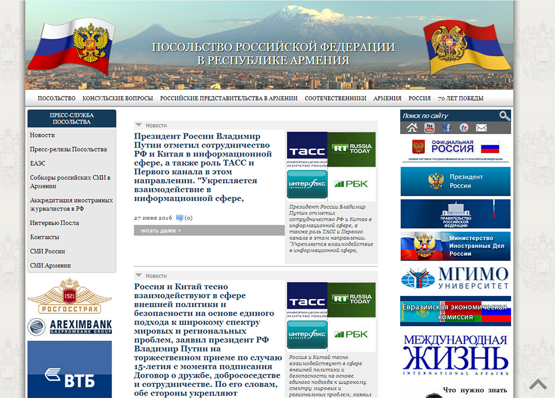Click the Flickr icon
The image size is (555, 398).
point(463,128)
